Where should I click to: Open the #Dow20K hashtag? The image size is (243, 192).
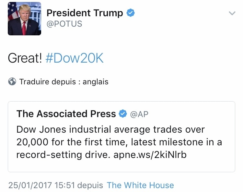coord(74,58)
